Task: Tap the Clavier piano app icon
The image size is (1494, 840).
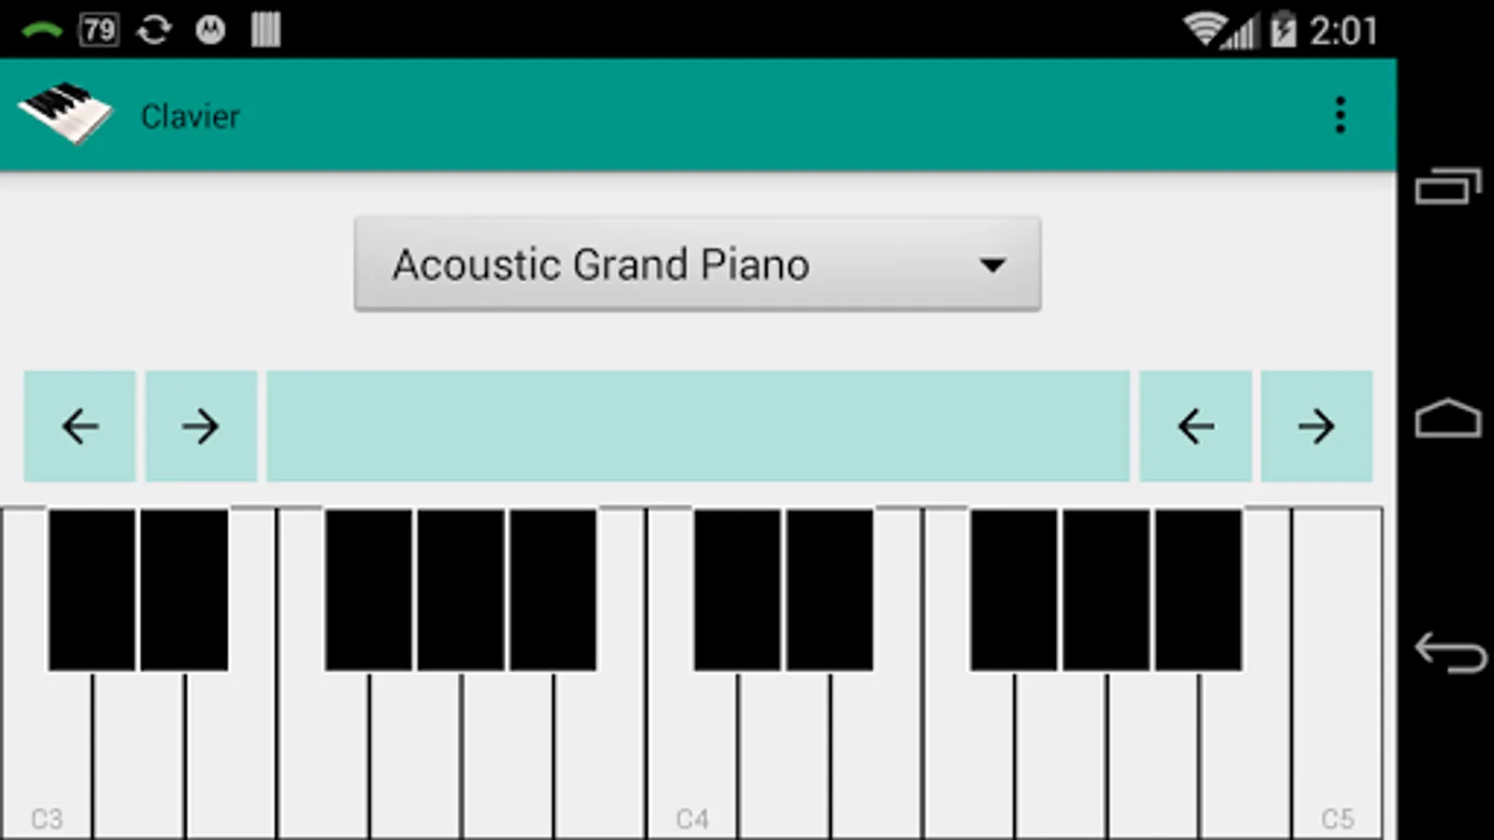Action: coord(64,114)
